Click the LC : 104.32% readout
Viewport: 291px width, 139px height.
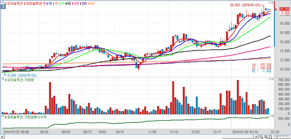261,68
